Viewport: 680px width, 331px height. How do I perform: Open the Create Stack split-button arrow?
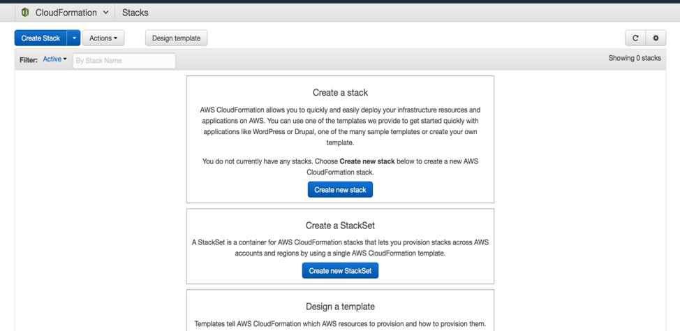pos(74,38)
